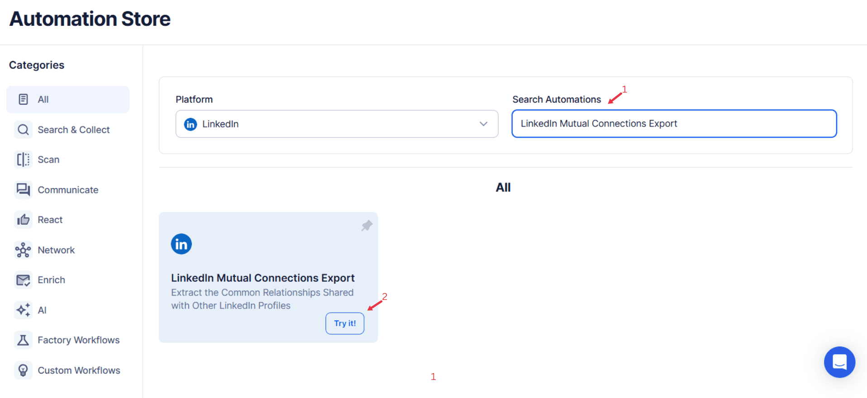Screen dimensions: 867x398
Task: Select the Communicate speech-bubble icon
Action: (23, 190)
